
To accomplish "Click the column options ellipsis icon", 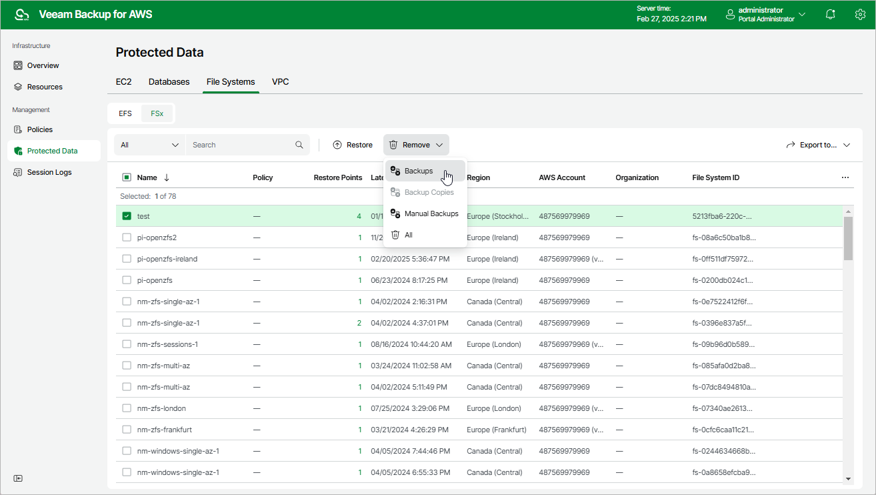I will click(845, 177).
